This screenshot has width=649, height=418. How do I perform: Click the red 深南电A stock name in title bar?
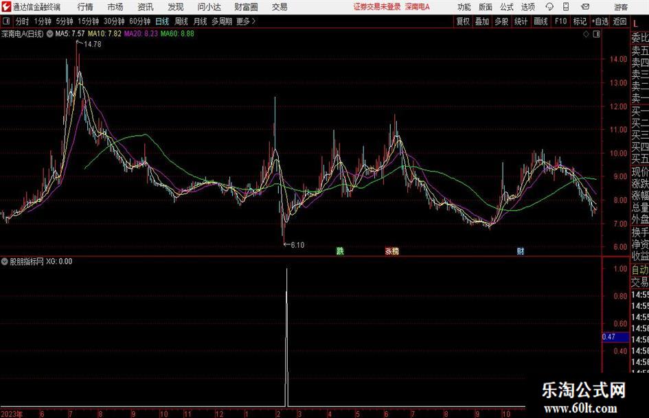[418, 7]
